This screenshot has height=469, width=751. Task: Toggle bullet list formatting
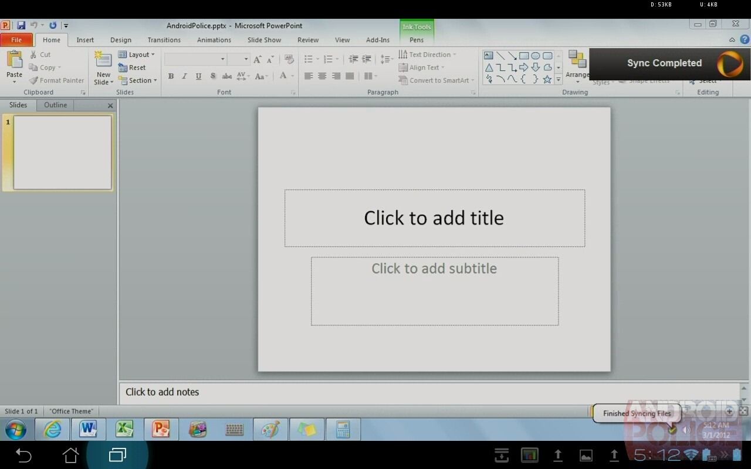pyautogui.click(x=309, y=59)
